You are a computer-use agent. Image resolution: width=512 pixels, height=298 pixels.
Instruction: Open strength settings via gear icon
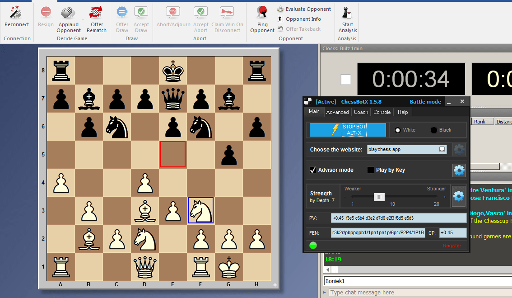pyautogui.click(x=458, y=196)
